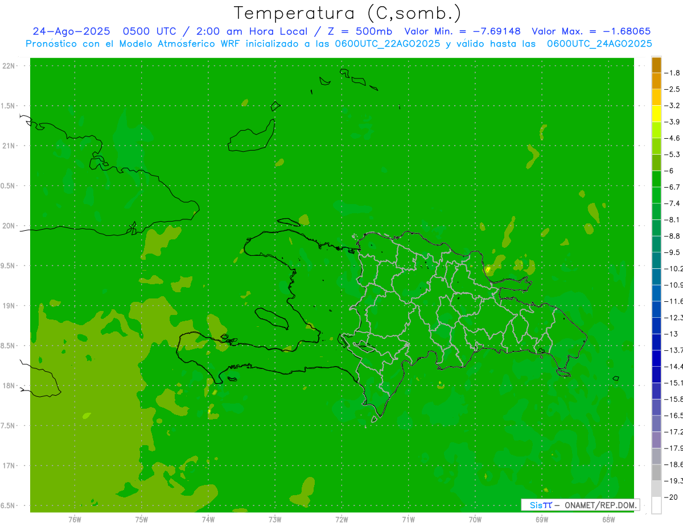Click the "73W" longitude axis label
The width and height of the screenshot is (683, 527).
[x=275, y=520]
